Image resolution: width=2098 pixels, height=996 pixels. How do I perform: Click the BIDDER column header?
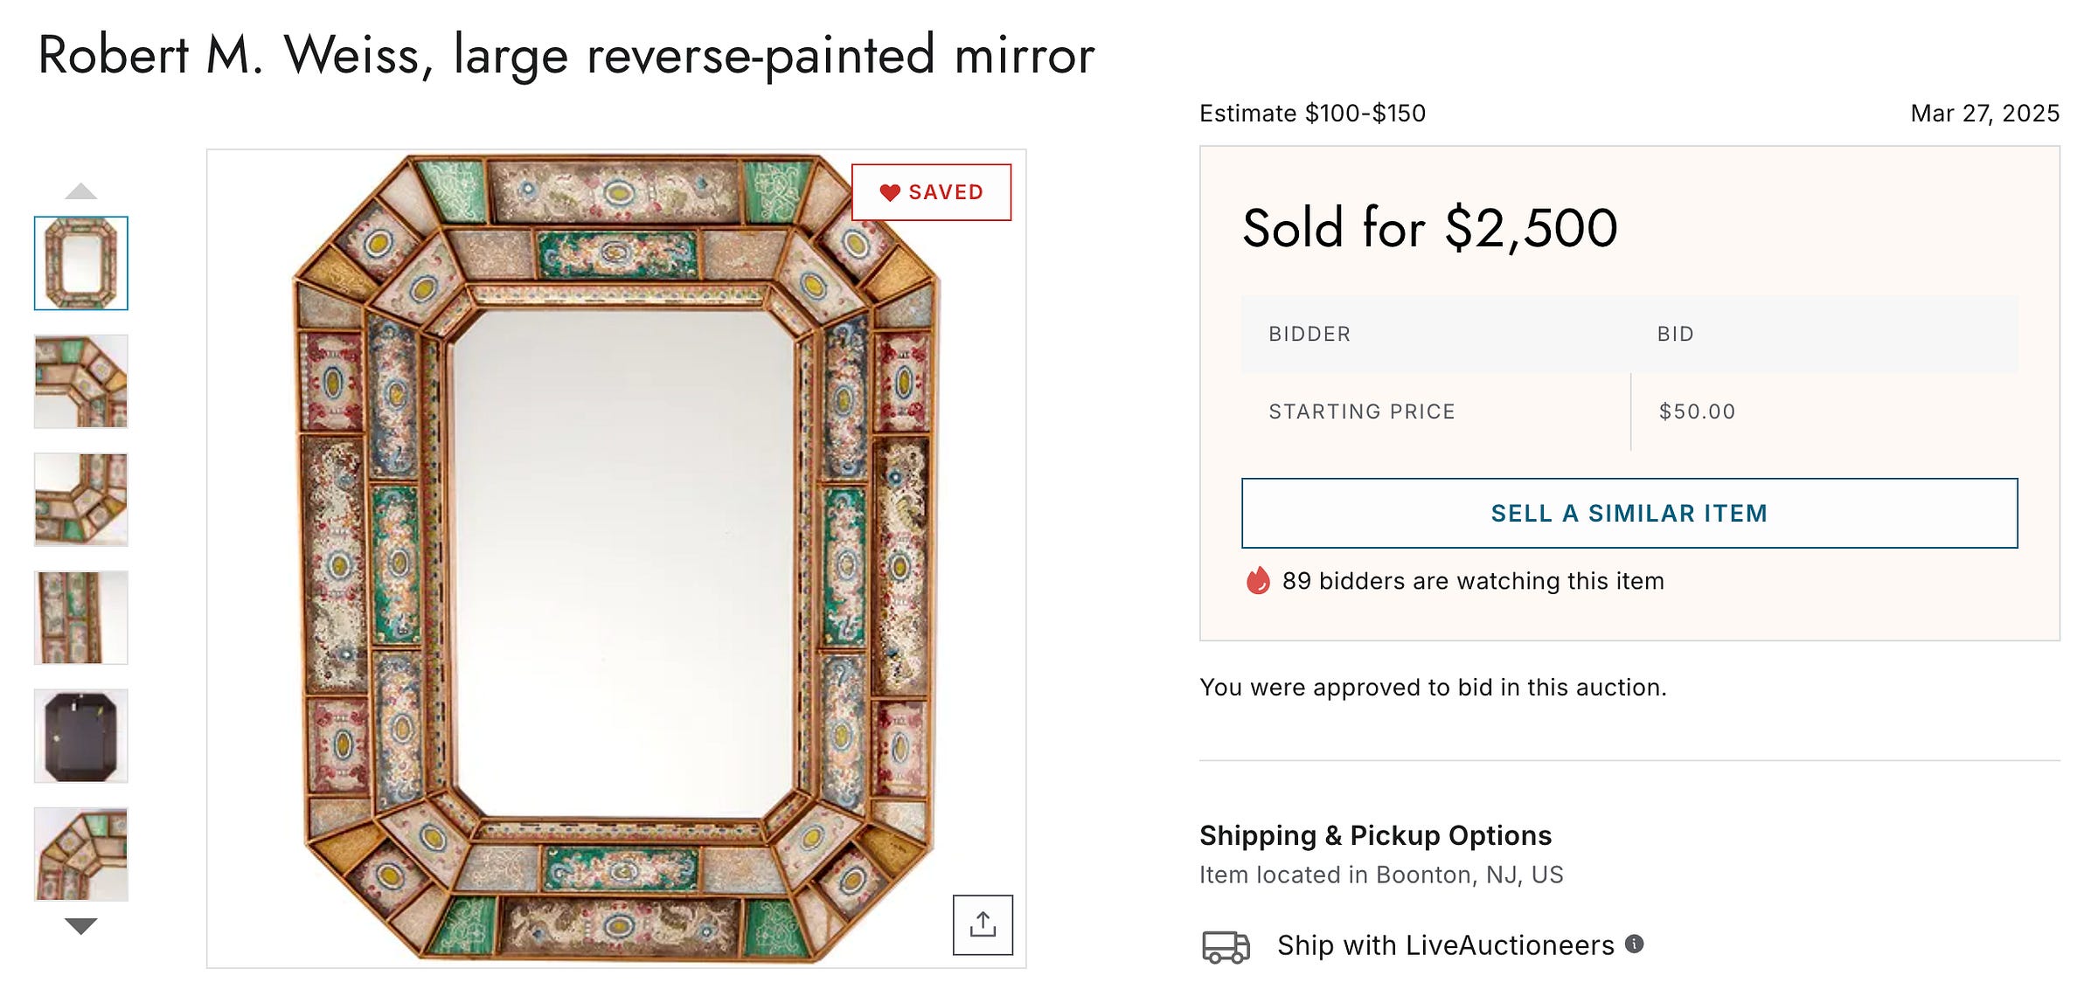click(1310, 334)
